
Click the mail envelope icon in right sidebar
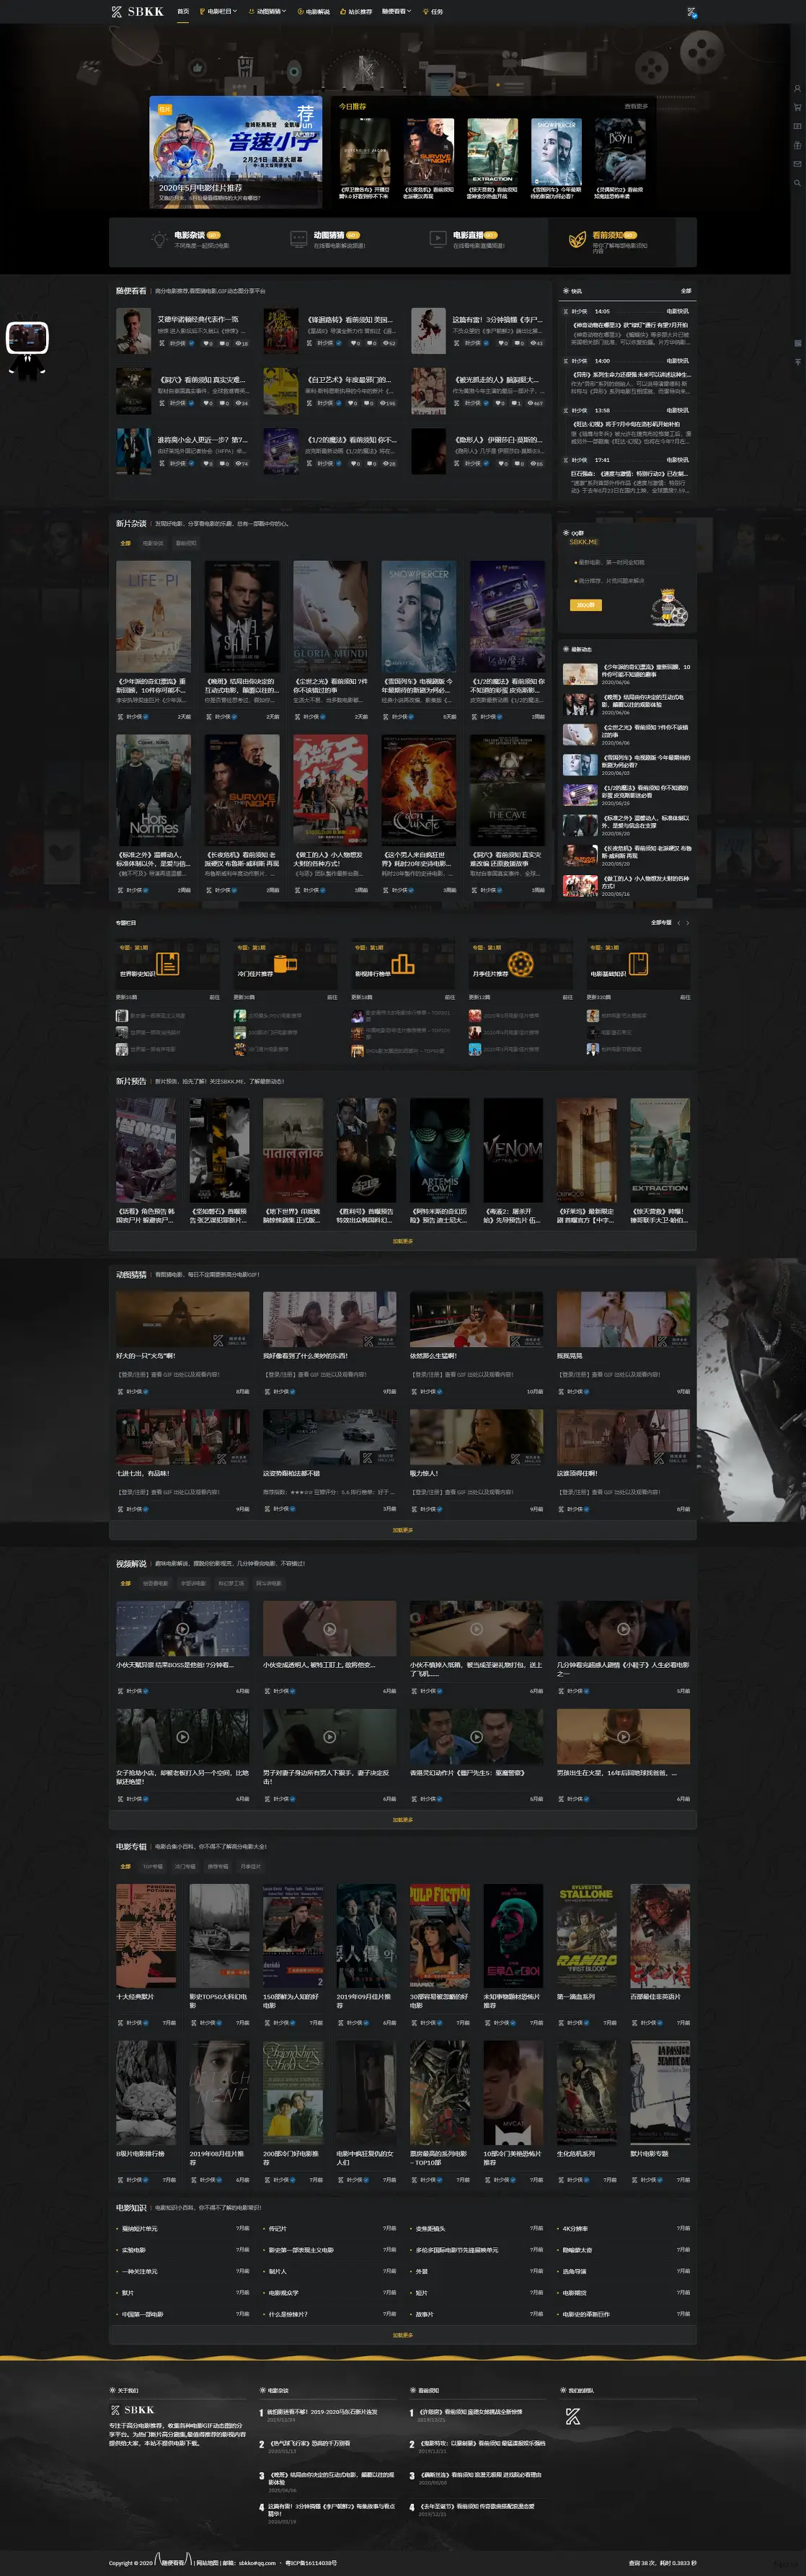[797, 164]
